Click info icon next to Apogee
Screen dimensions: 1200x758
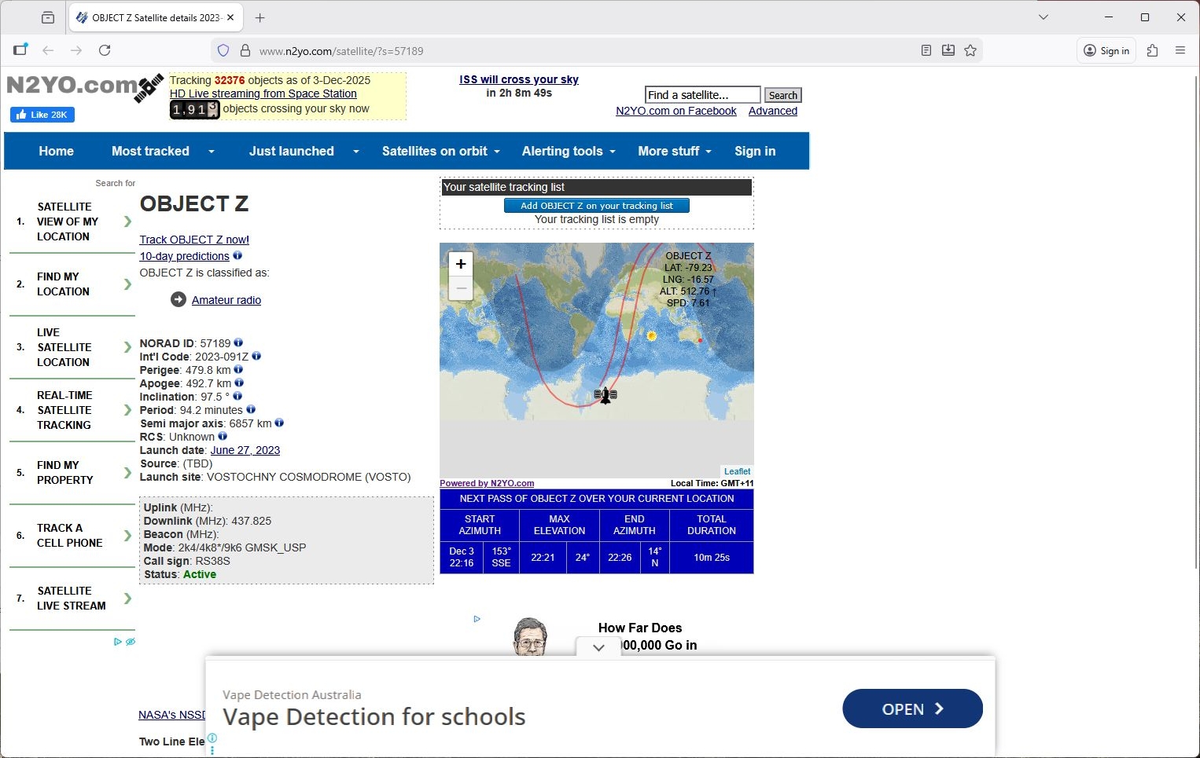(239, 383)
